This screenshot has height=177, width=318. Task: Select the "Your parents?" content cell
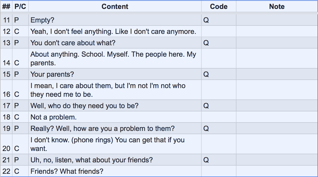(115, 74)
